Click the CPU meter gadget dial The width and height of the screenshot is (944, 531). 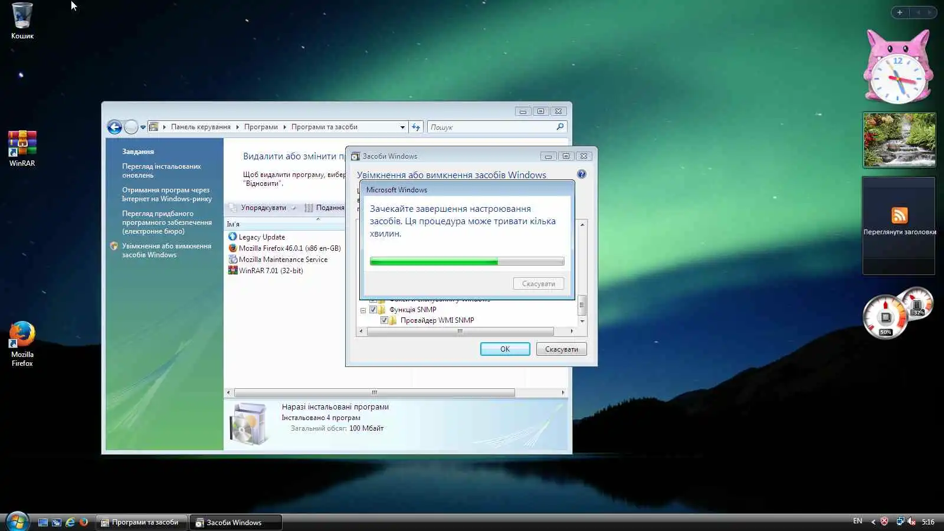tap(885, 317)
